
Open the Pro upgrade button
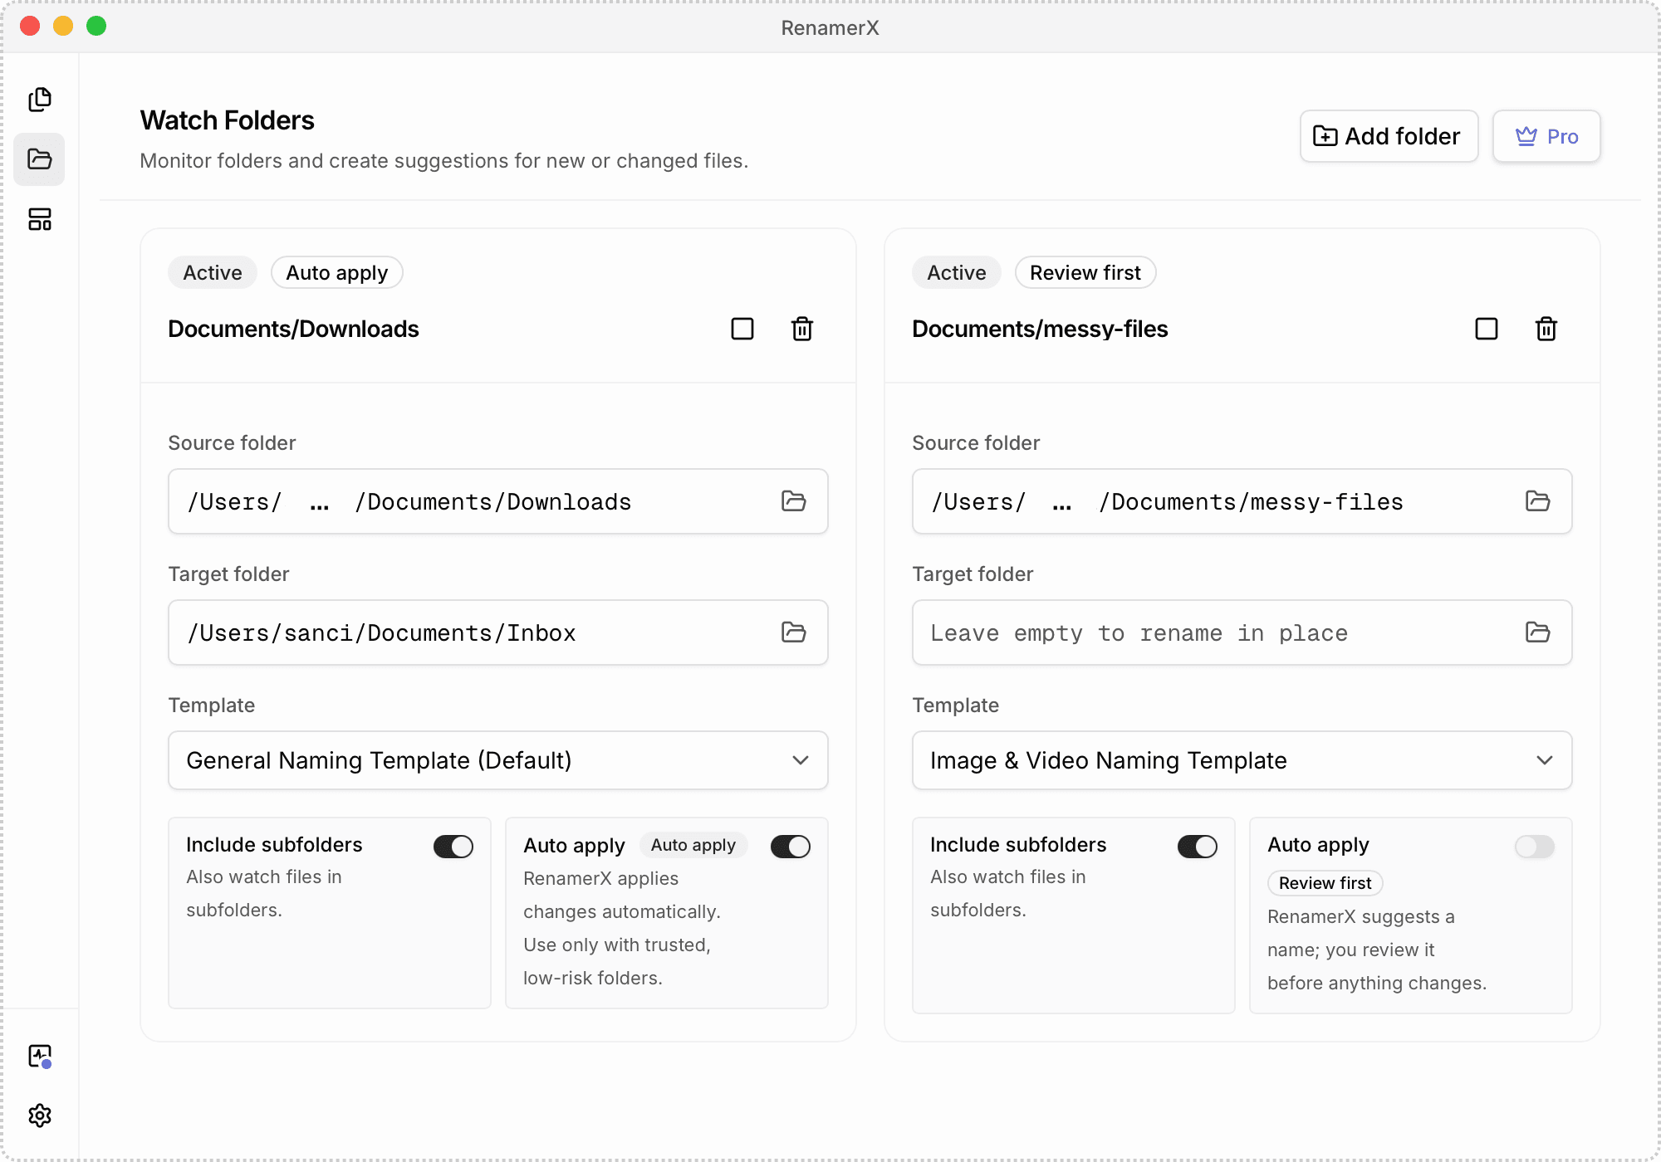tap(1546, 136)
